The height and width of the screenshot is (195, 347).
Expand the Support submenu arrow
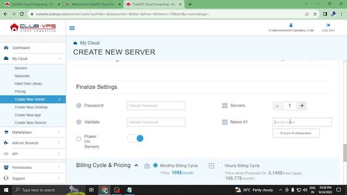59,178
